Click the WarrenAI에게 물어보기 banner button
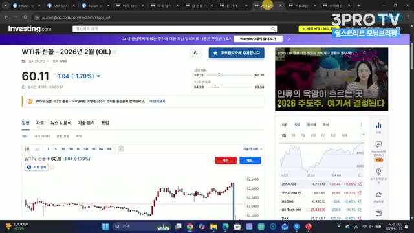The image size is (414, 233). 258,39
